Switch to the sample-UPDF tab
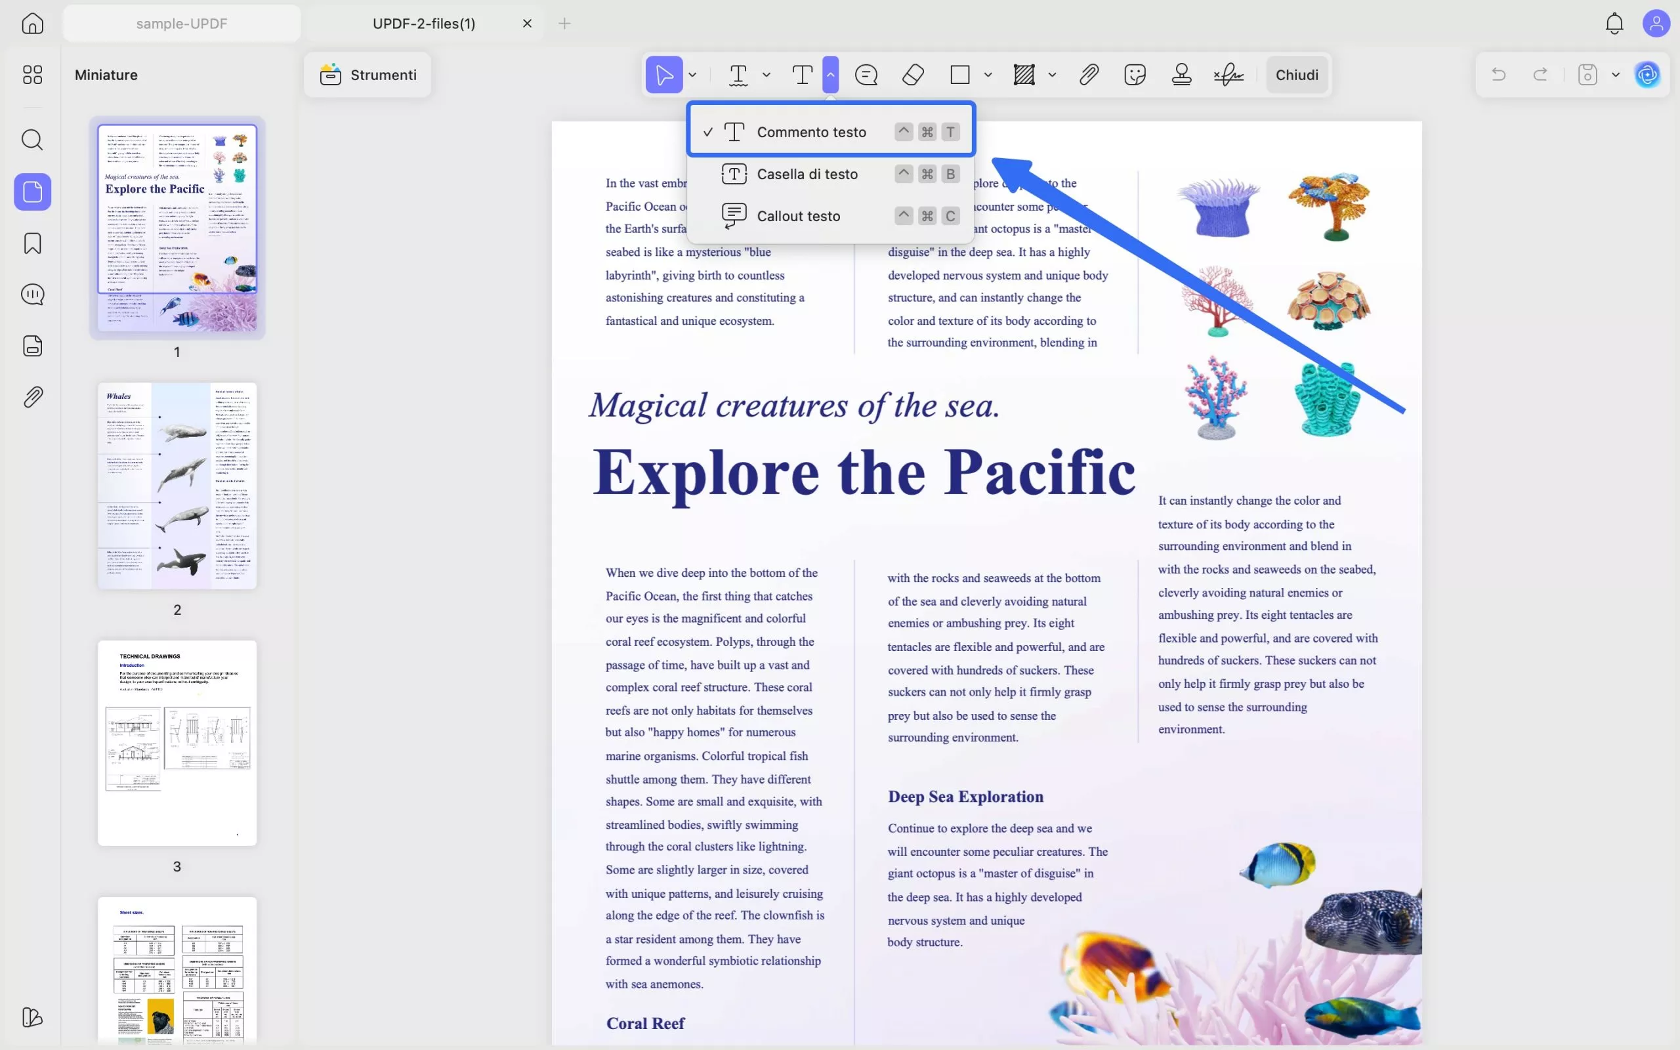The image size is (1680, 1050). [181, 24]
